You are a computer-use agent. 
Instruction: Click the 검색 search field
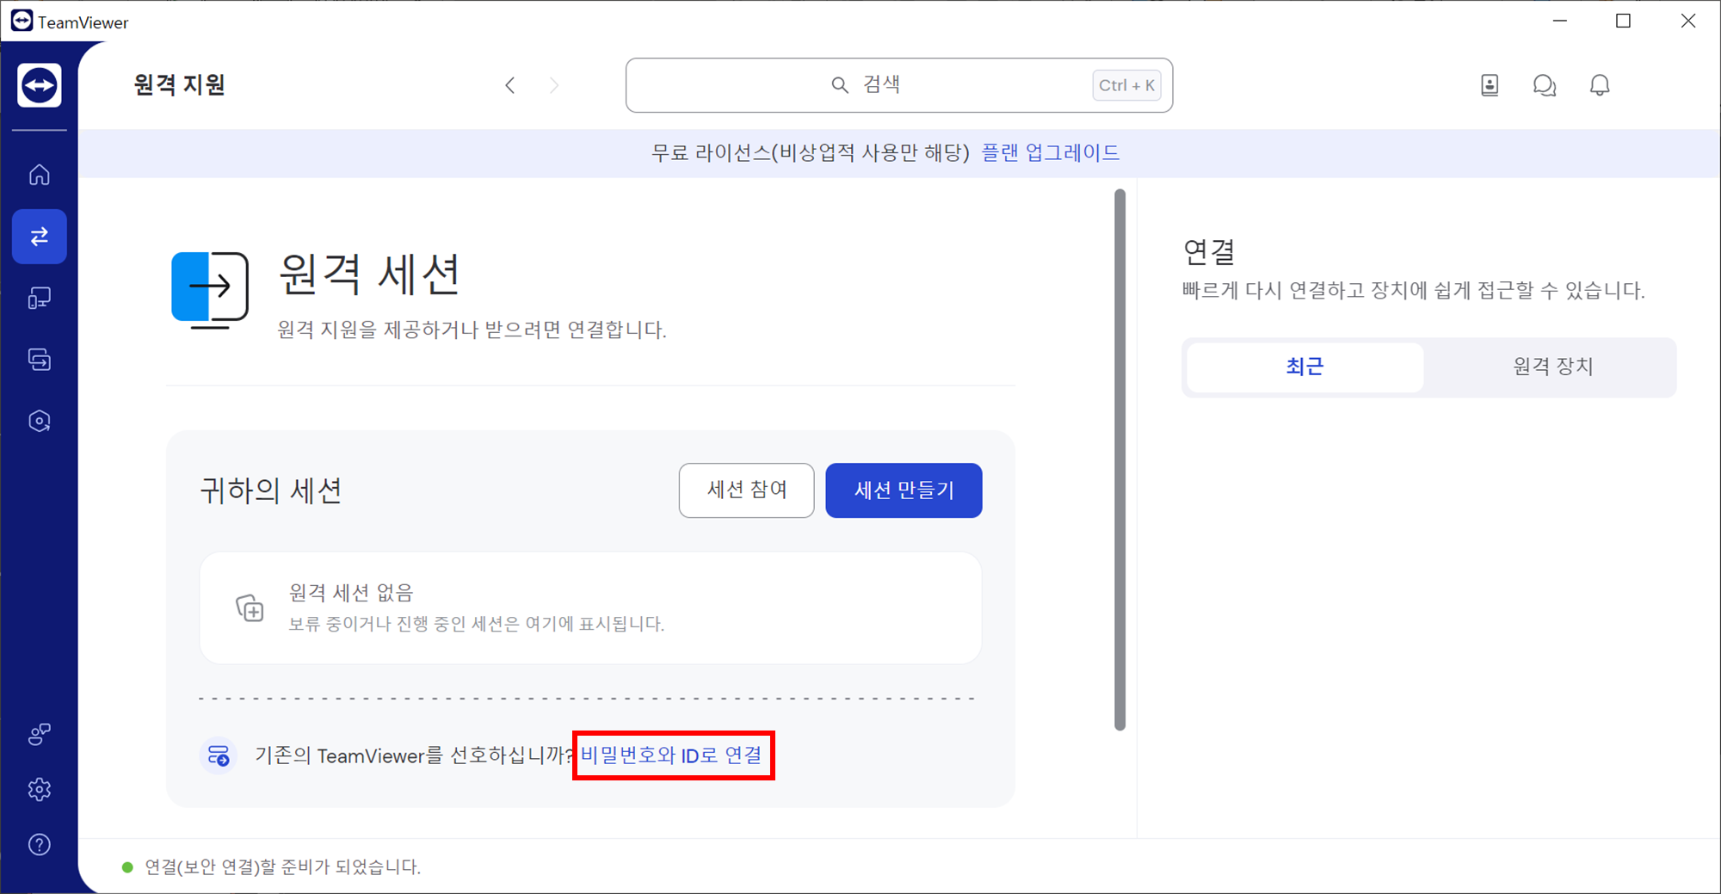pyautogui.click(x=899, y=85)
